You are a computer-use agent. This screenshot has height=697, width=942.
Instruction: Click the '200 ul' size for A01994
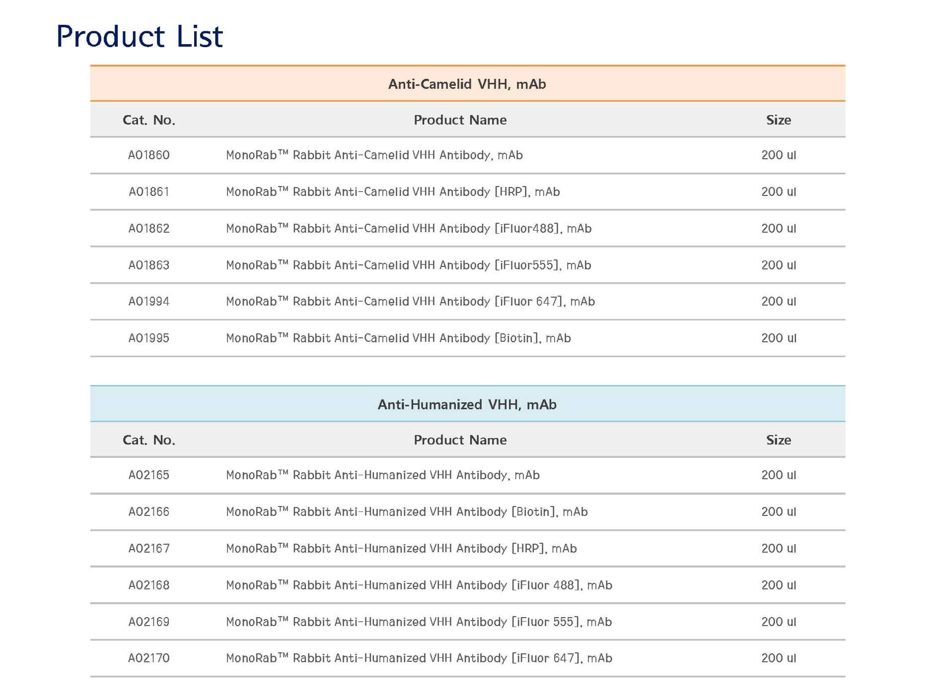coord(779,301)
